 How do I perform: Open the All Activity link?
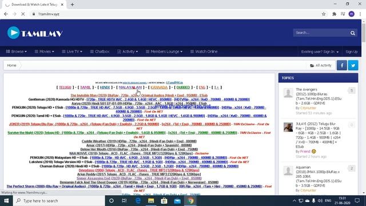[x=321, y=65]
